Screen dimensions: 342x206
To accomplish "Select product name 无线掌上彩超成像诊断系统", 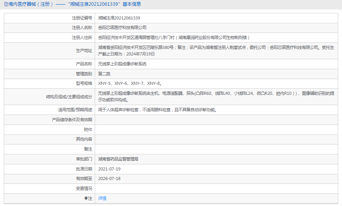I will [122, 64].
